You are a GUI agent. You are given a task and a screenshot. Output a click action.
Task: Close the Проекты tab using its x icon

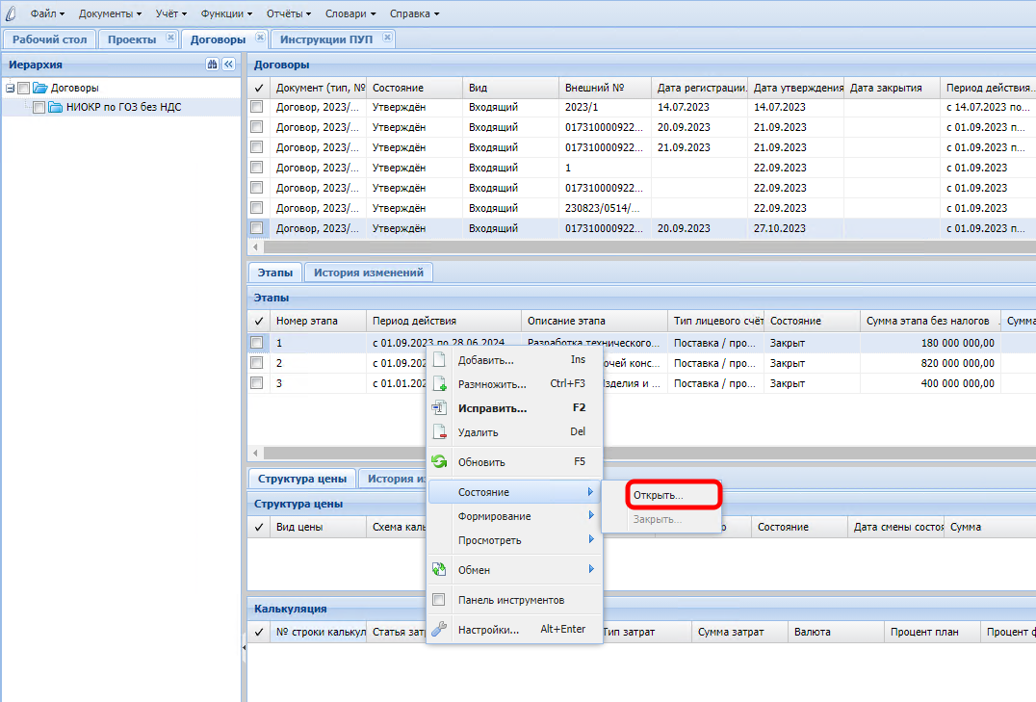click(170, 39)
